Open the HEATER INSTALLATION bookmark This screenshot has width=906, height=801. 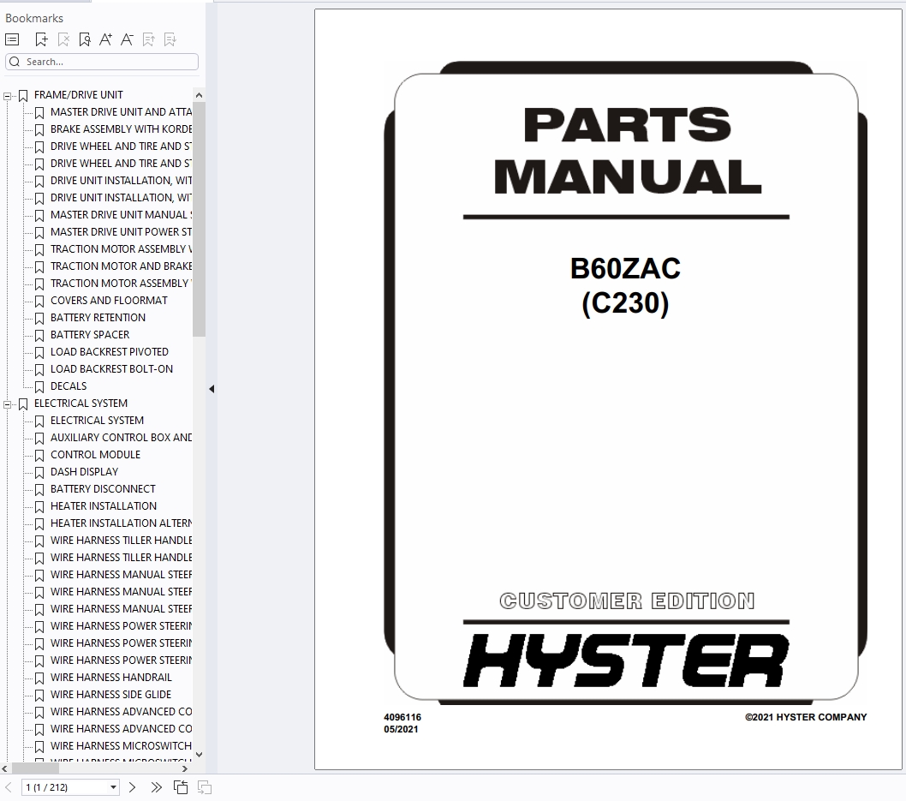point(104,506)
